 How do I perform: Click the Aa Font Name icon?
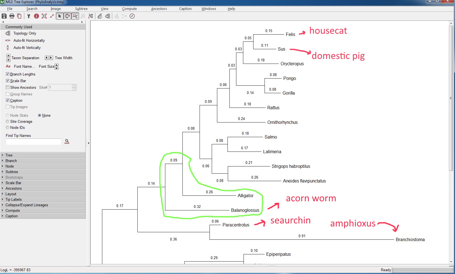pos(8,66)
